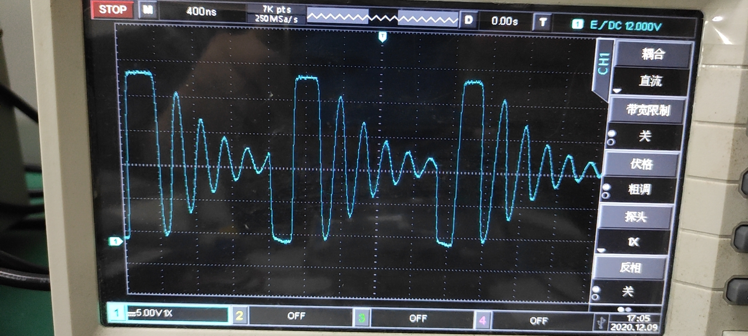748x336 pixels.
Task: Click the red STOP run-state indicator
Action: pyautogui.click(x=112, y=9)
